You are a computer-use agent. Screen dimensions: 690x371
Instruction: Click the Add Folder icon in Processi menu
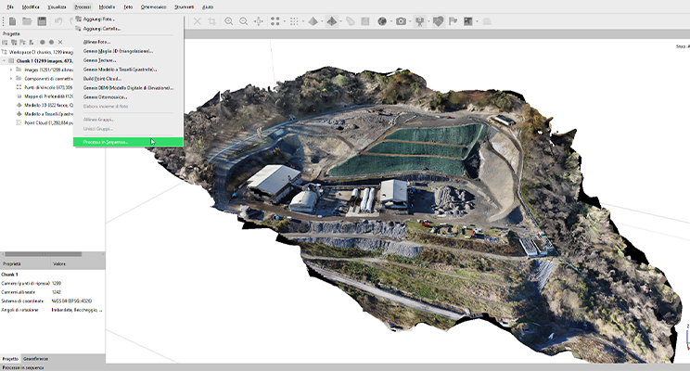point(78,28)
